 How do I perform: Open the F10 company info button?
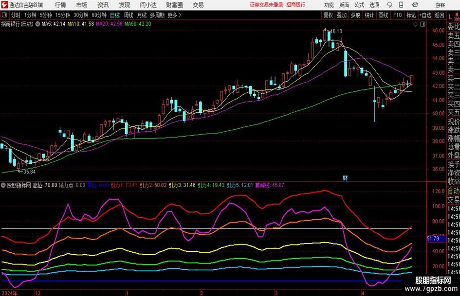coord(397,15)
